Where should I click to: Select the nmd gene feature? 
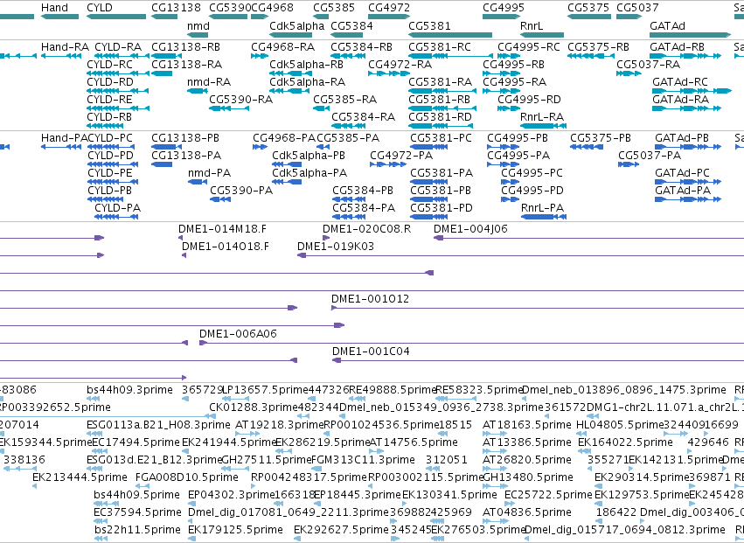pyautogui.click(x=198, y=35)
